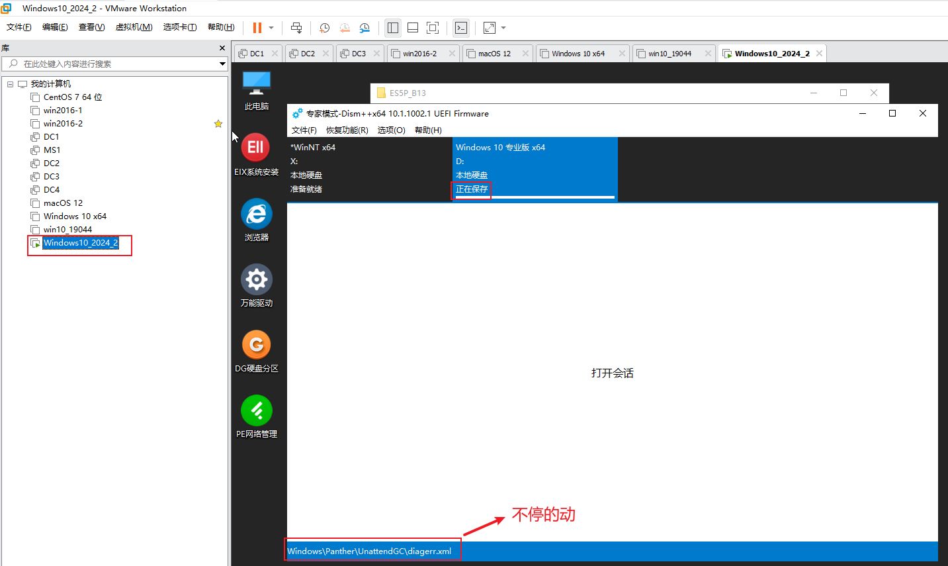The height and width of the screenshot is (566, 948).
Task: Expand the library search box dropdown arrow
Action: coord(222,64)
